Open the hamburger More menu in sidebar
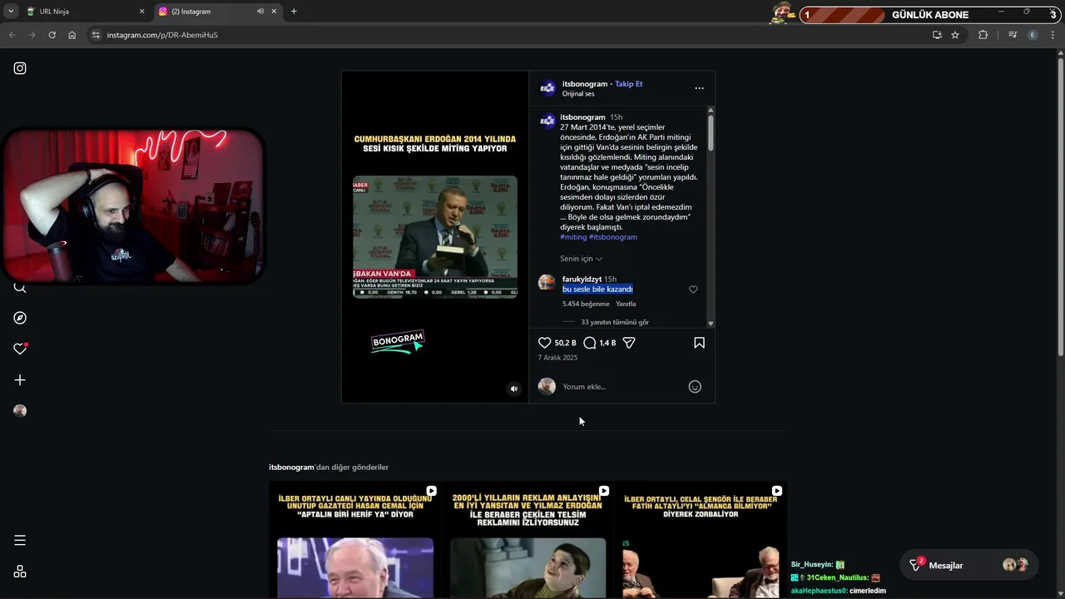1065x599 pixels. (x=20, y=541)
